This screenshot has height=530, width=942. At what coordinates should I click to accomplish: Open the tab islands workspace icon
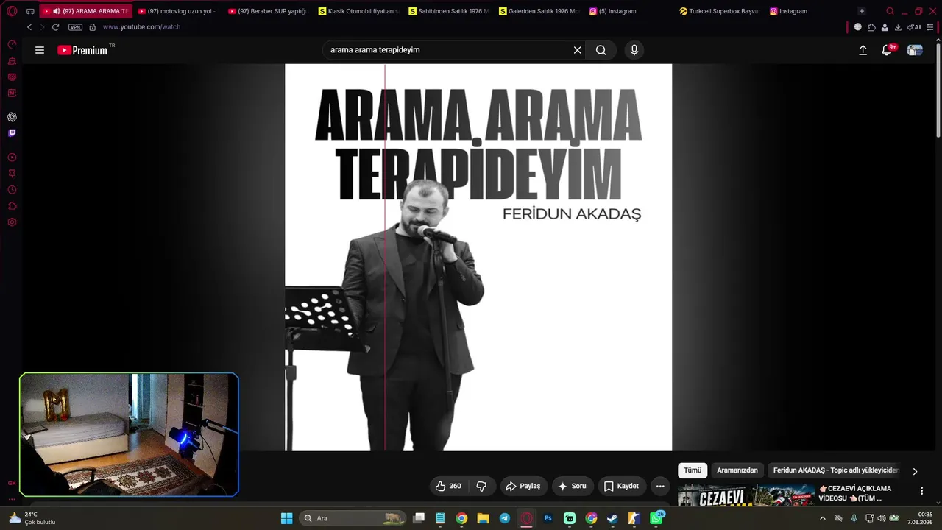pyautogui.click(x=30, y=11)
